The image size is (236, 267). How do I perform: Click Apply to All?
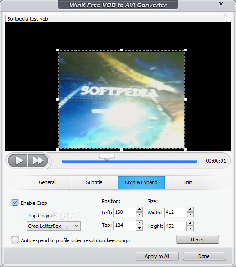tap(157, 256)
